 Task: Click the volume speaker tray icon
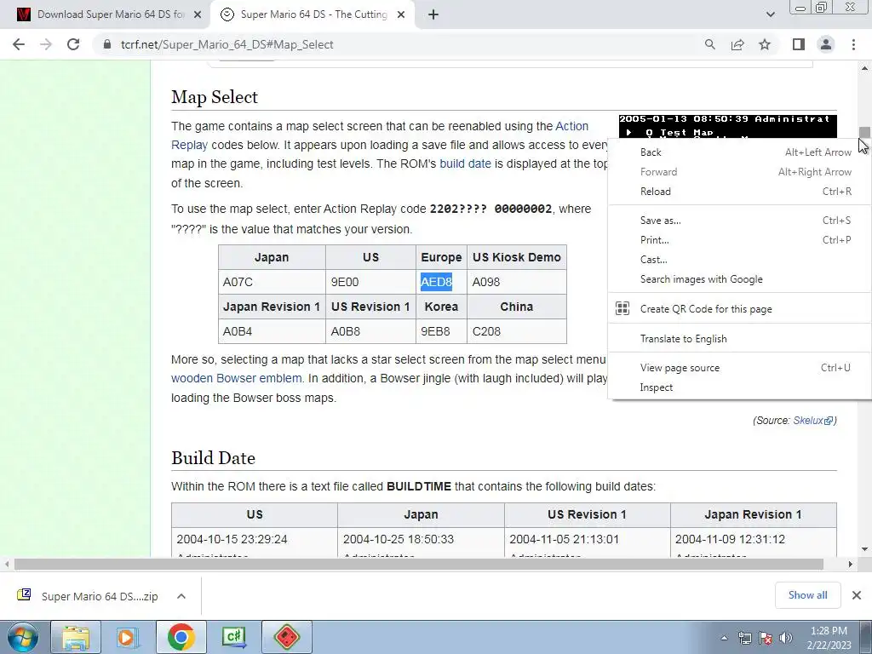[785, 638]
